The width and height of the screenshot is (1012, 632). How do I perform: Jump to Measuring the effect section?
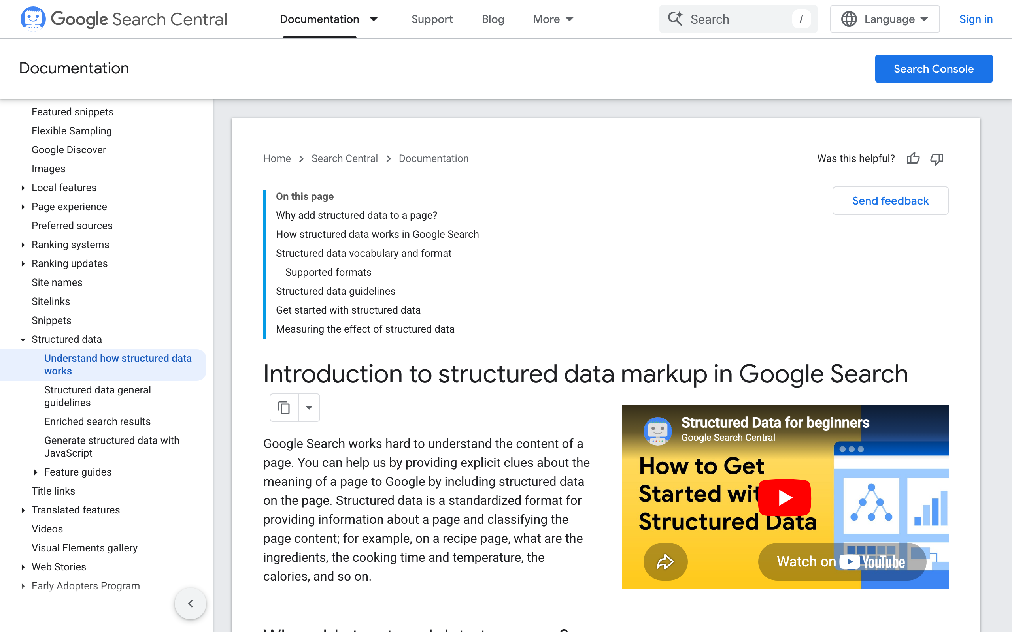pos(365,329)
